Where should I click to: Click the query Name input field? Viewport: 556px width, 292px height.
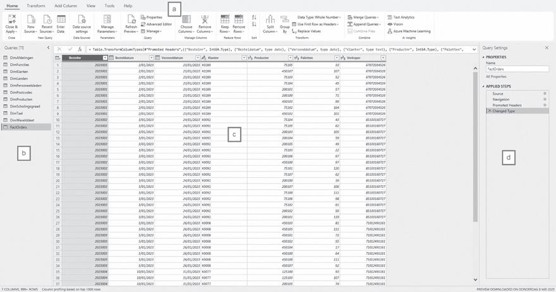(x=517, y=69)
